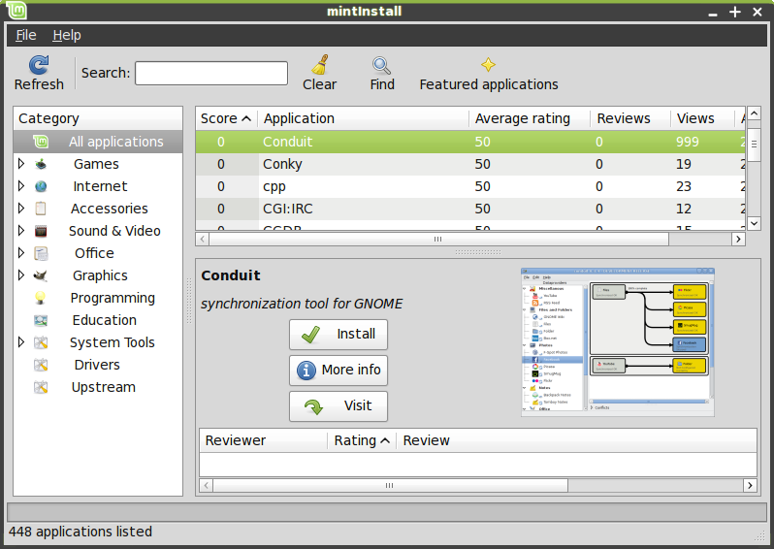Select the CGI:IRC application row
This screenshot has width=774, height=549.
[470, 209]
